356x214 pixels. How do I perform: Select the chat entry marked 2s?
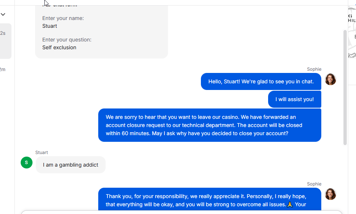click(x=6, y=41)
